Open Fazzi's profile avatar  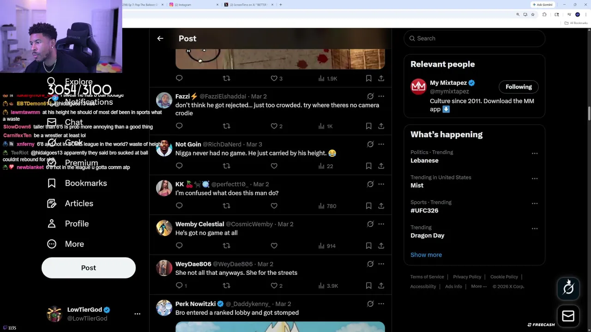point(164,100)
